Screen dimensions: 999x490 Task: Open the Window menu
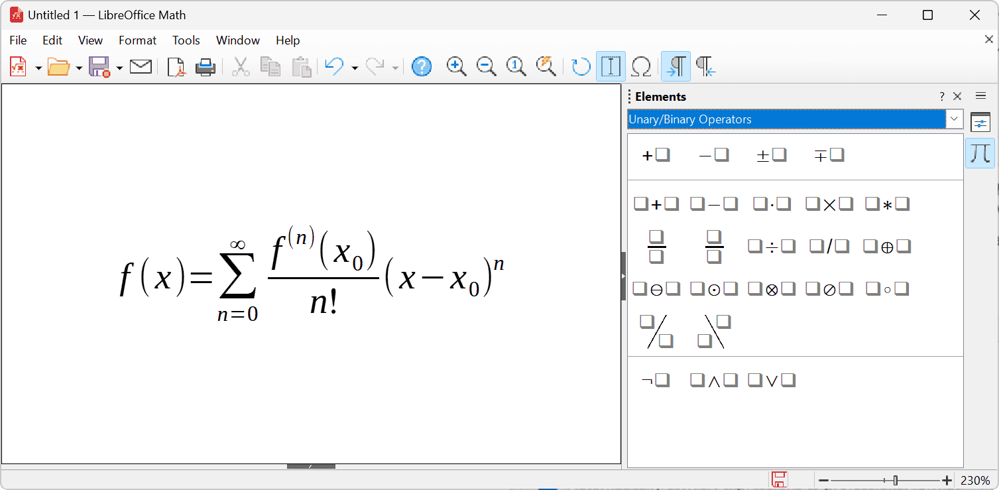pos(238,40)
